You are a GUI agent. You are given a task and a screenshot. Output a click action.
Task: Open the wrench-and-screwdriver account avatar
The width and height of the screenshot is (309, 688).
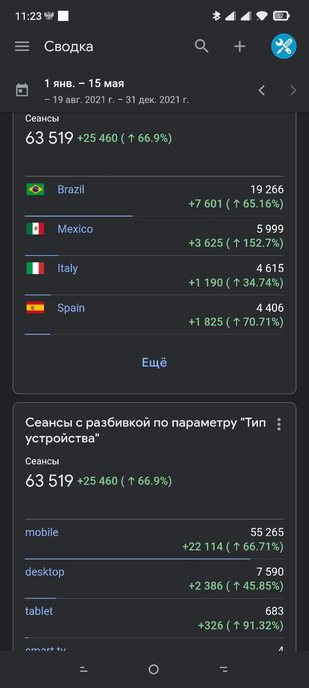284,46
